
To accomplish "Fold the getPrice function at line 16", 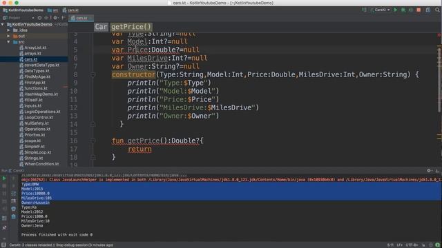I will pyautogui.click(x=93, y=141).
